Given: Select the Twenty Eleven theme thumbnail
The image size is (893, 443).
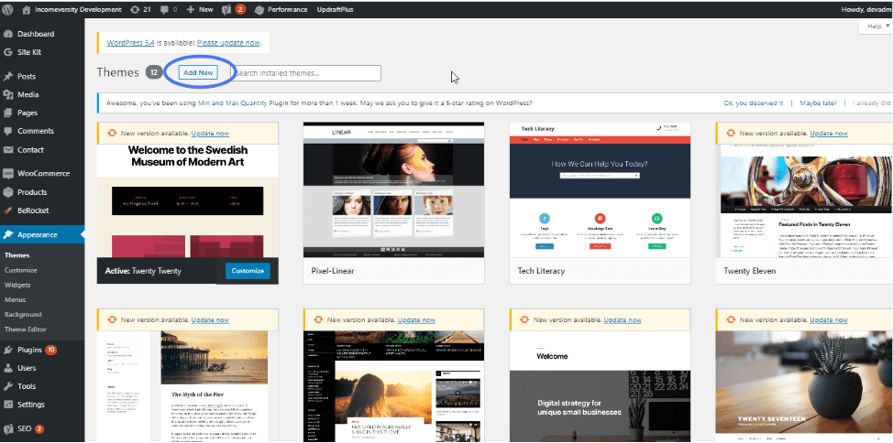Looking at the screenshot, I should tap(804, 200).
